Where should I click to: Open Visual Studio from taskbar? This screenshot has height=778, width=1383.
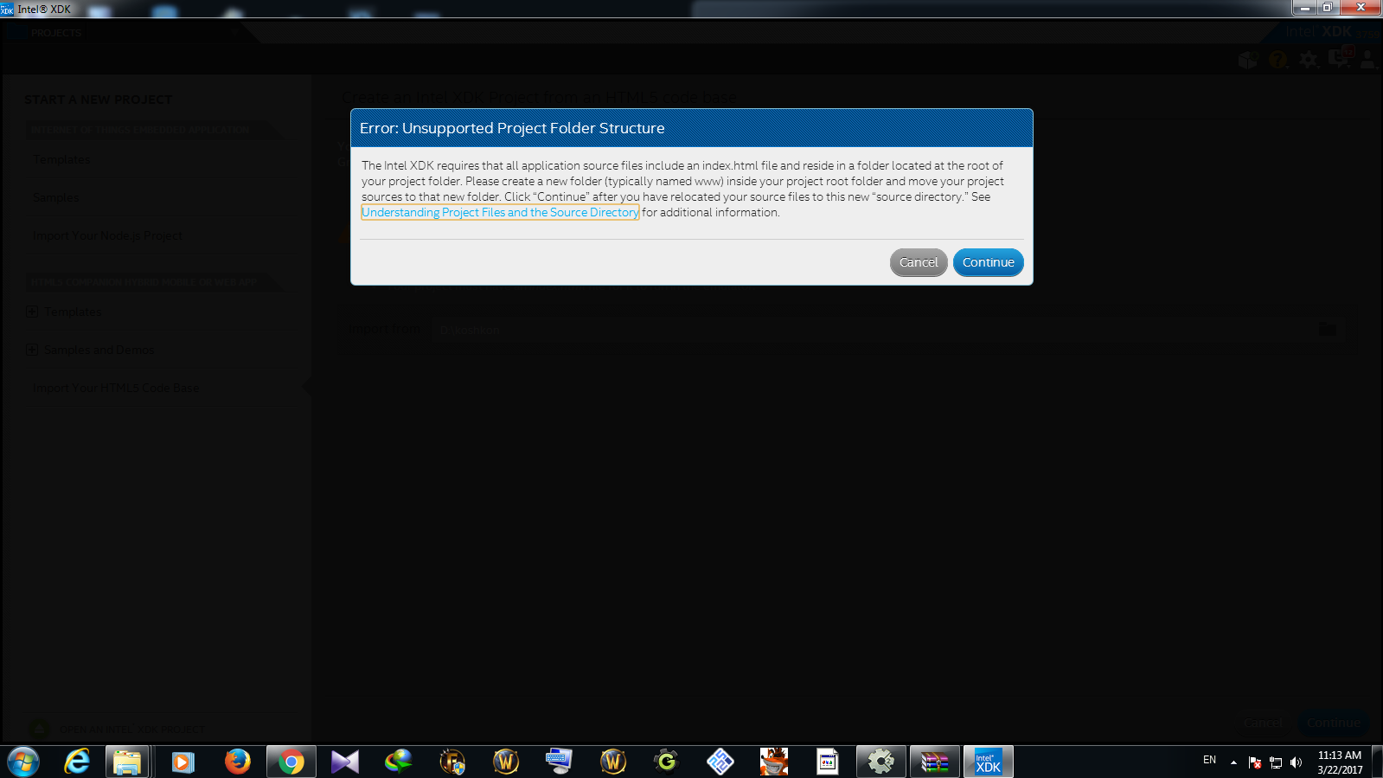tap(344, 762)
